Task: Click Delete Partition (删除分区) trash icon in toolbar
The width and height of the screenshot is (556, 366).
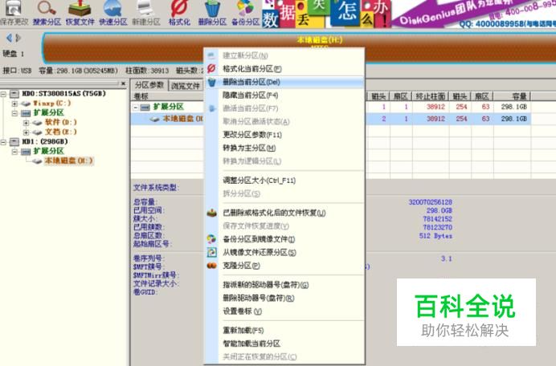Action: 212,13
